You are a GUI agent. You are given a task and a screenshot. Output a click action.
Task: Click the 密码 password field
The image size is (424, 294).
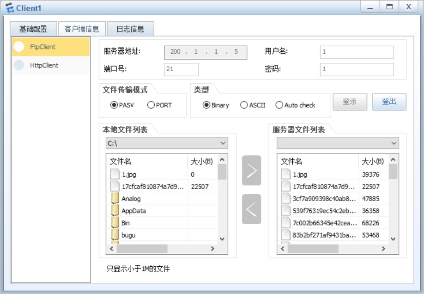click(x=357, y=69)
